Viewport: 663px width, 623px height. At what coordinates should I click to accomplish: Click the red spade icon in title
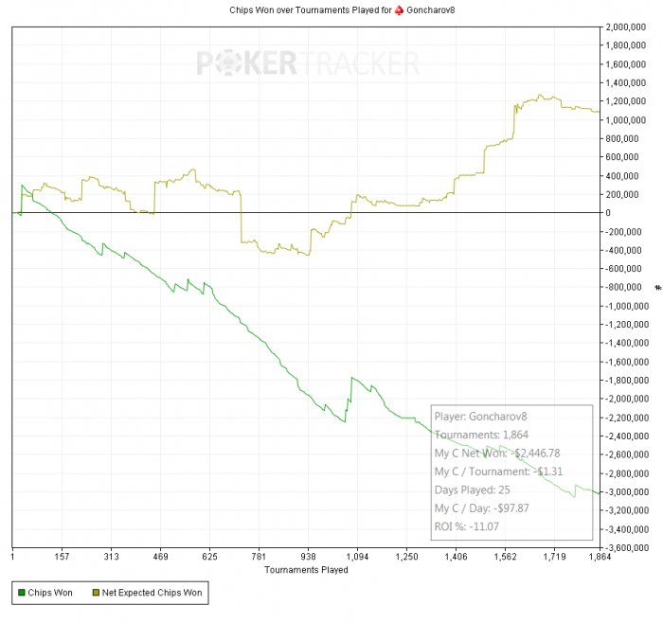coord(399,10)
